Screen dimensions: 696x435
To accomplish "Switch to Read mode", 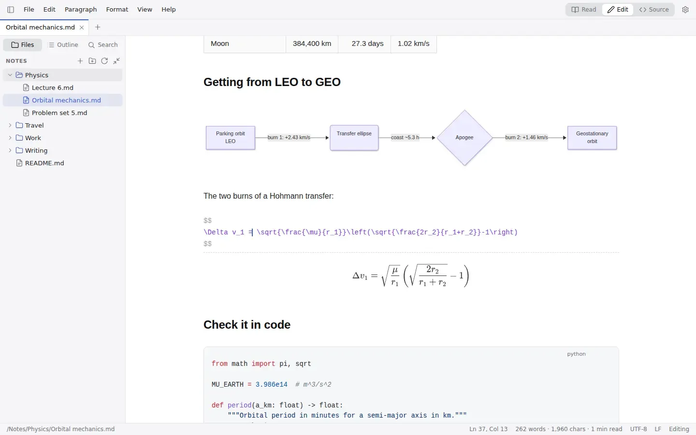I will pos(584,10).
